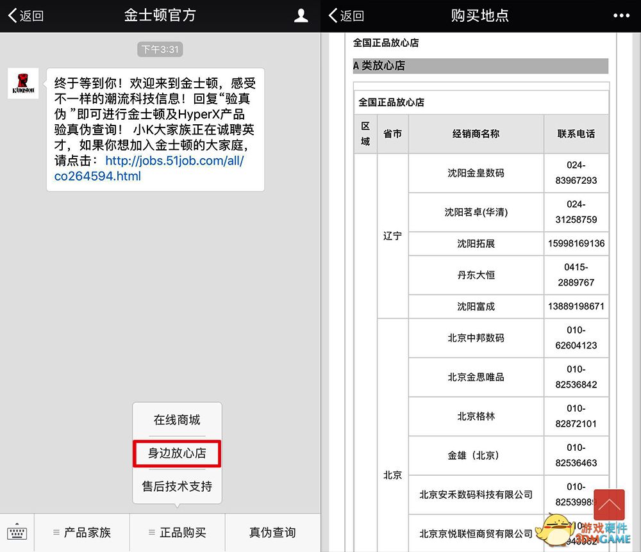The image size is (641, 552).
Task: Open the three-dot more menu on 购买地点
Action: [x=621, y=15]
